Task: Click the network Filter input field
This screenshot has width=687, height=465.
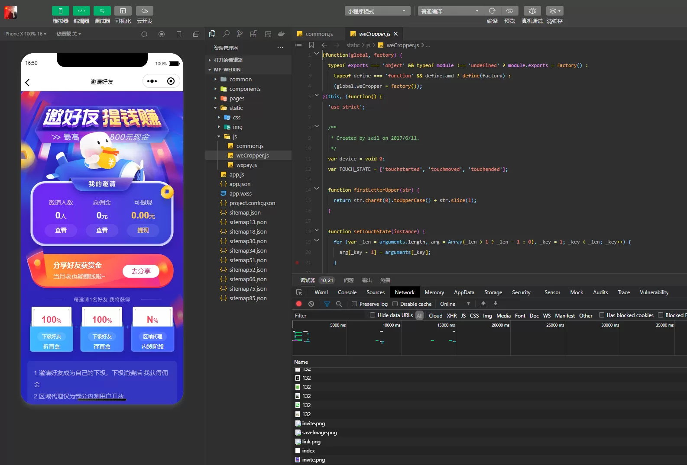Action: click(329, 316)
